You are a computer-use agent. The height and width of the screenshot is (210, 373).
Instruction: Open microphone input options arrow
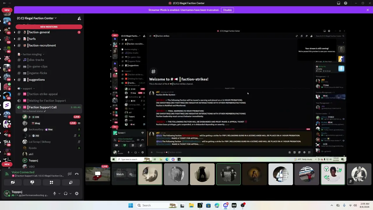pyautogui.click(x=59, y=193)
